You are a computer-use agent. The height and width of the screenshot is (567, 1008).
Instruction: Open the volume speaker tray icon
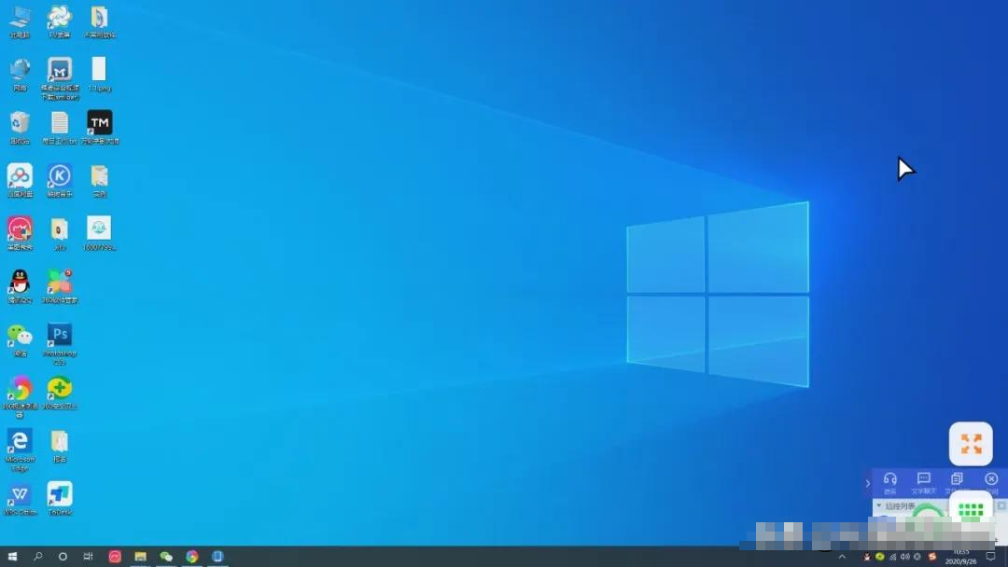[x=904, y=557]
